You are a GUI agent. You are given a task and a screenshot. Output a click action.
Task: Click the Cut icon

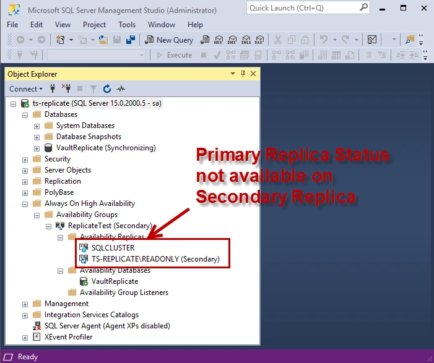(277, 40)
